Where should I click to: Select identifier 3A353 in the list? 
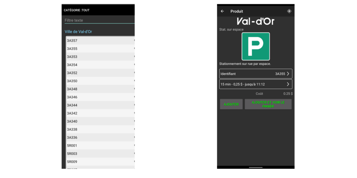pyautogui.click(x=100, y=57)
